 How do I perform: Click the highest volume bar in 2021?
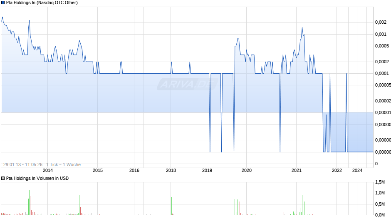click(x=302, y=205)
